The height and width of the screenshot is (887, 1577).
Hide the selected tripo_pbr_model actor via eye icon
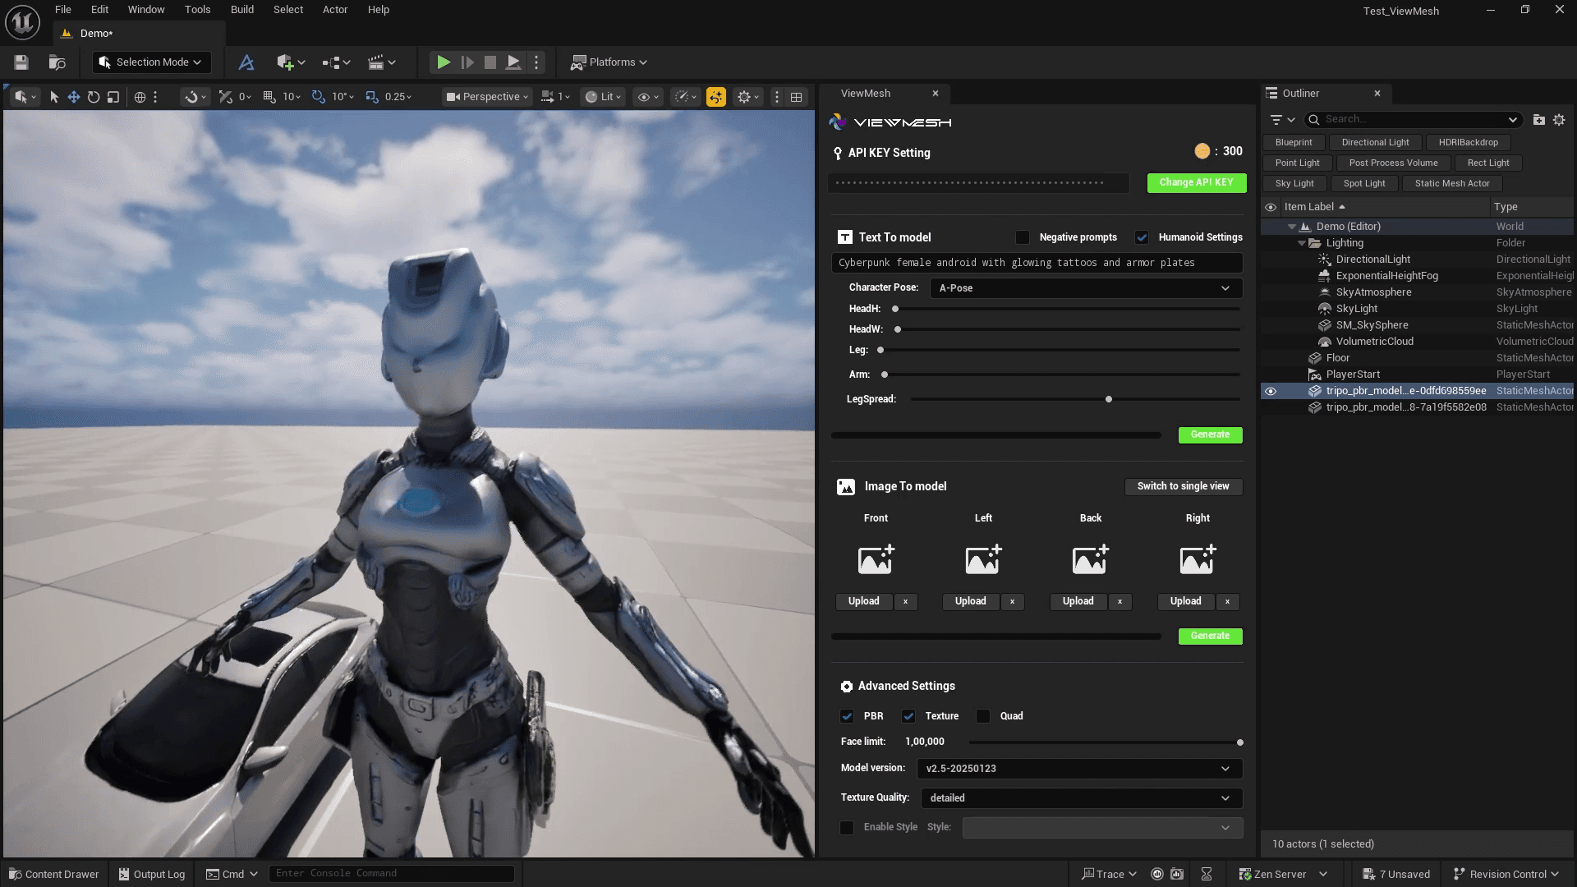(x=1271, y=391)
